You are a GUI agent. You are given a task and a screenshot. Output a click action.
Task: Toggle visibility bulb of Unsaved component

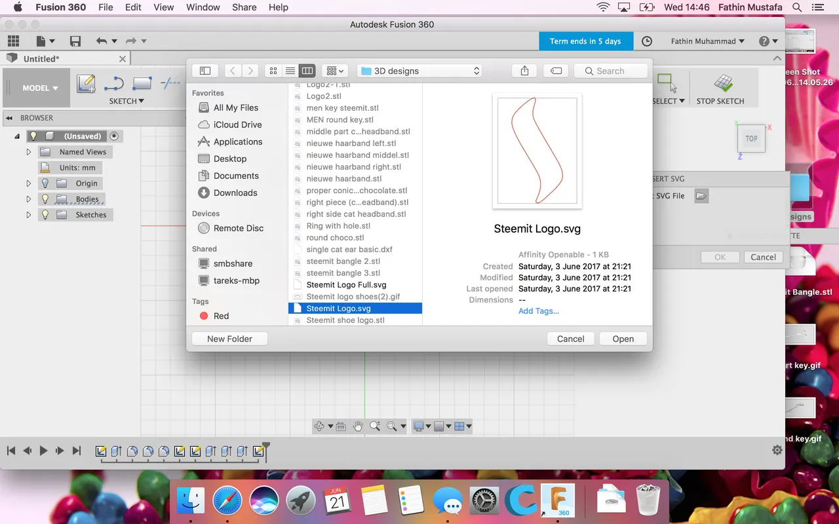pos(33,136)
